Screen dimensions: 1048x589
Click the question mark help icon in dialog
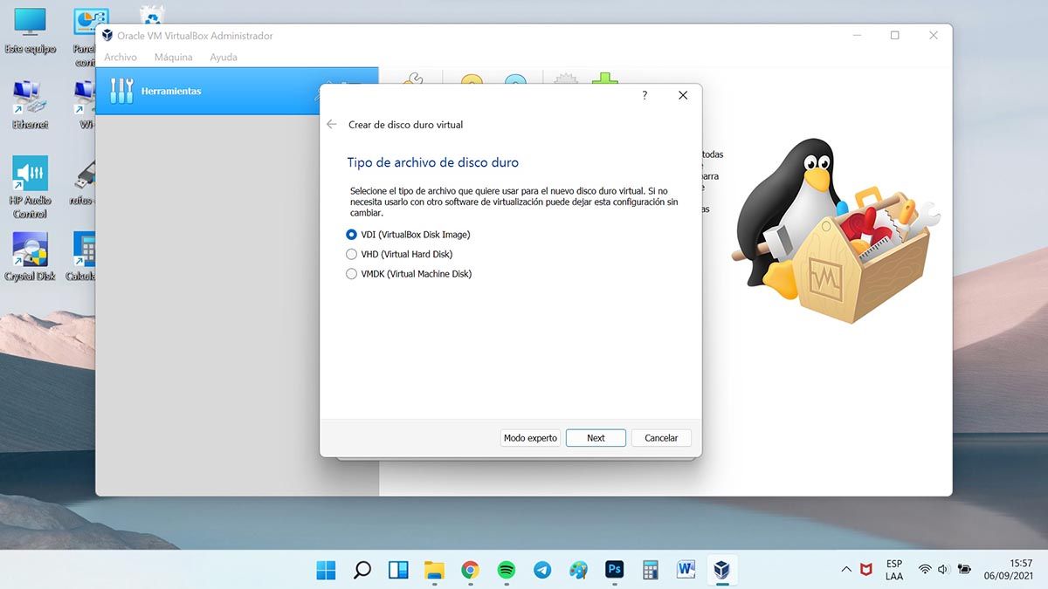click(x=645, y=95)
